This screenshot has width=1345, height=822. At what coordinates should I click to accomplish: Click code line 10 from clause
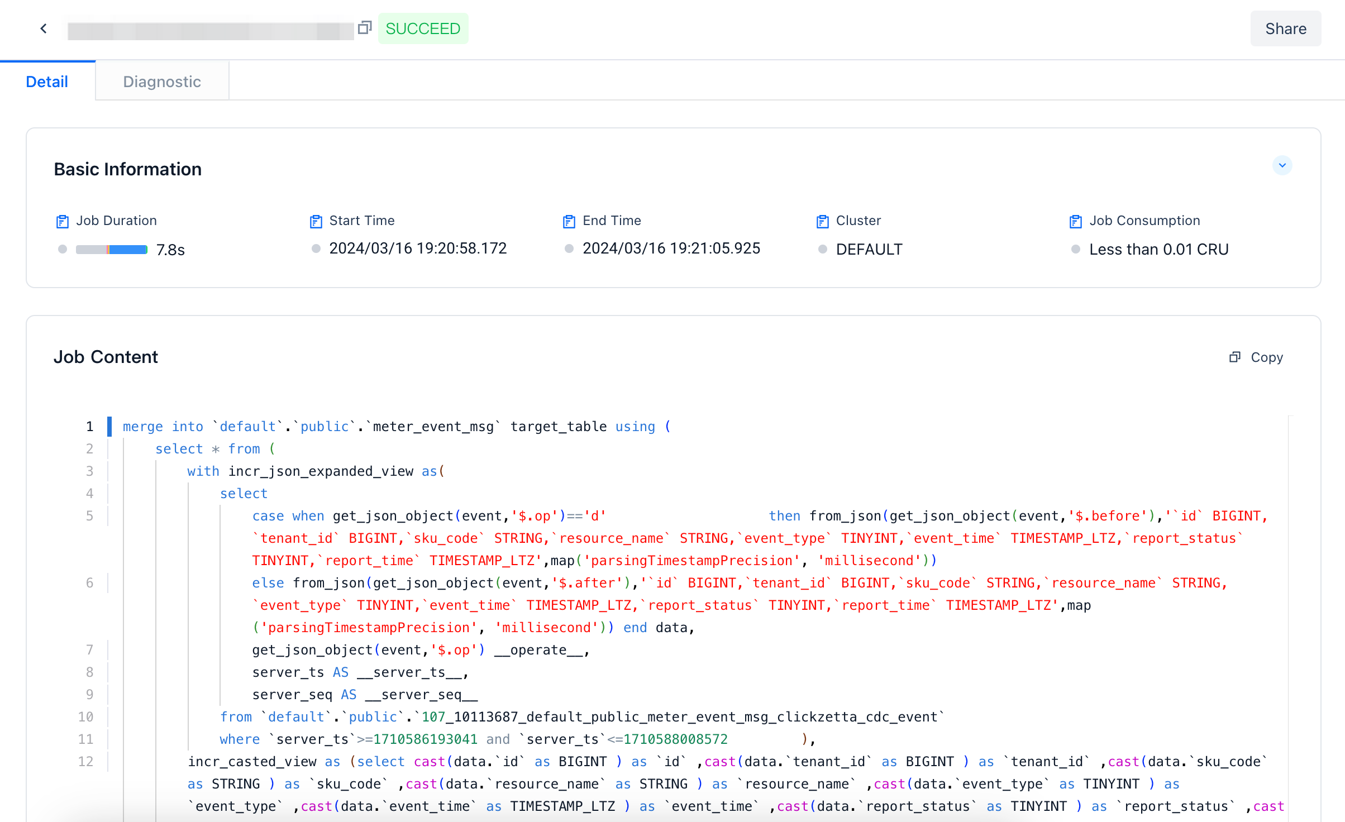581,716
